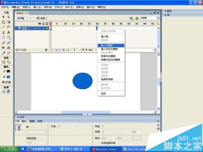Select the Hand tool
The height and width of the screenshot is (152, 203).
4,62
